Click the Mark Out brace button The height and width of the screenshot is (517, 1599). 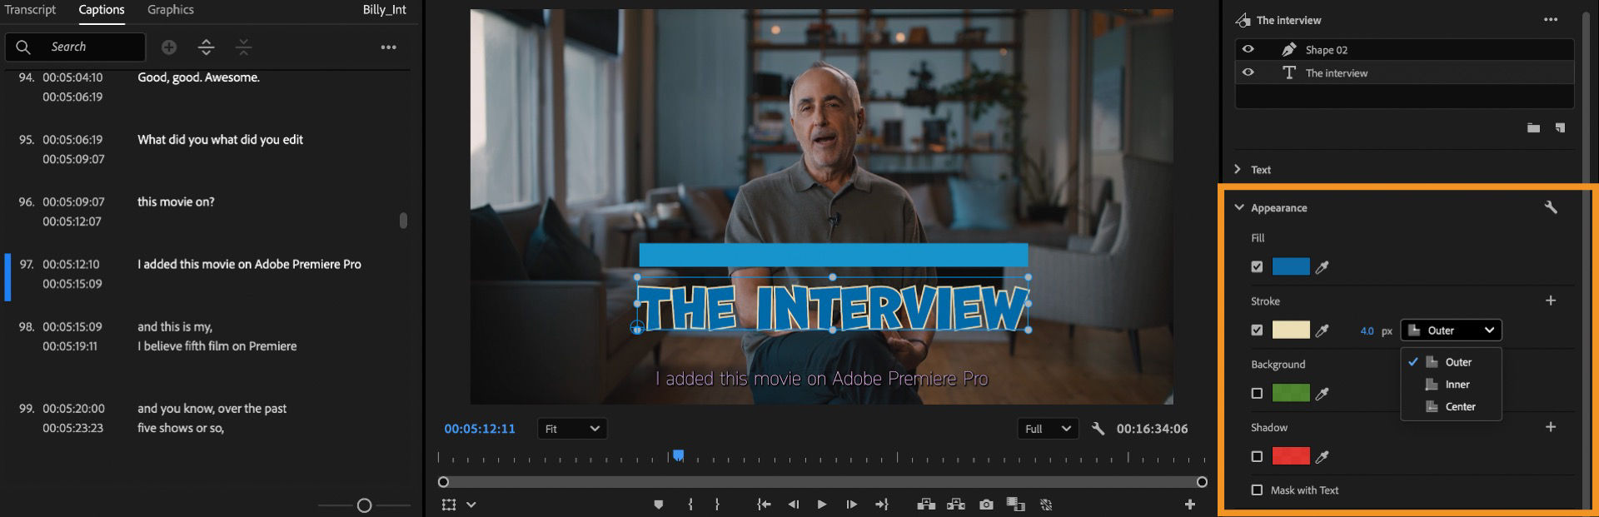(717, 505)
